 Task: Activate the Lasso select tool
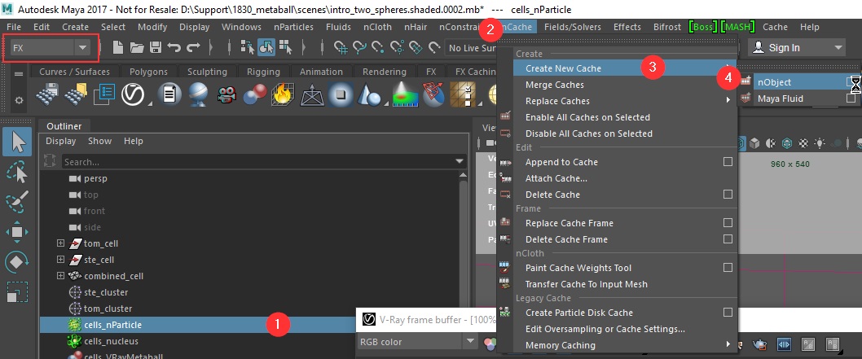pos(17,172)
